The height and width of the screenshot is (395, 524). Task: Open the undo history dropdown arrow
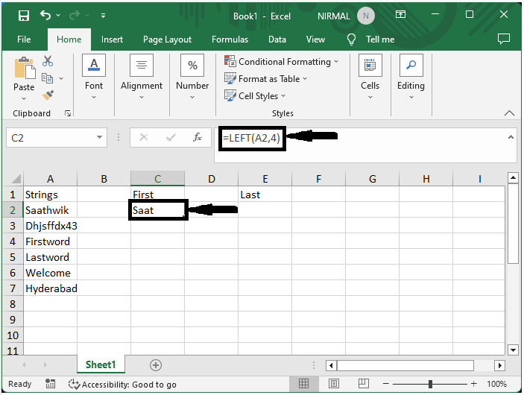[58, 15]
